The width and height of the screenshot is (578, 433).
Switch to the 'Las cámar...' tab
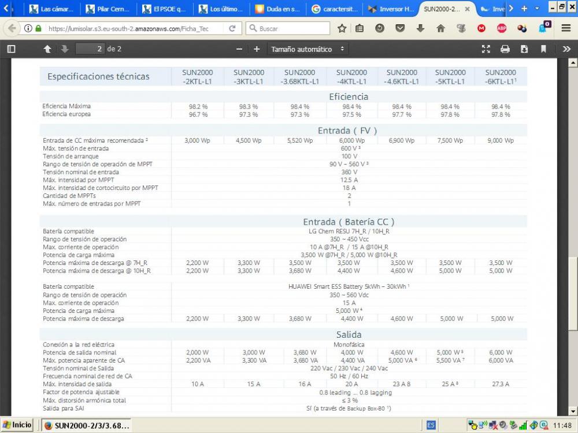click(x=51, y=9)
